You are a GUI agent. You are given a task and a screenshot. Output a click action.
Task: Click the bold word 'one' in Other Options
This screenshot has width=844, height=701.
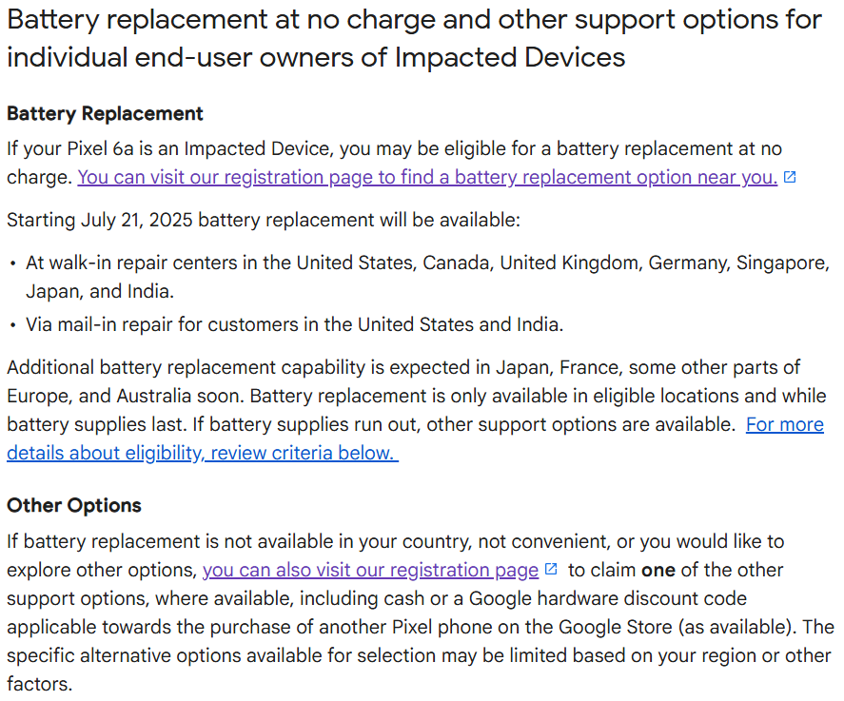pos(658,570)
